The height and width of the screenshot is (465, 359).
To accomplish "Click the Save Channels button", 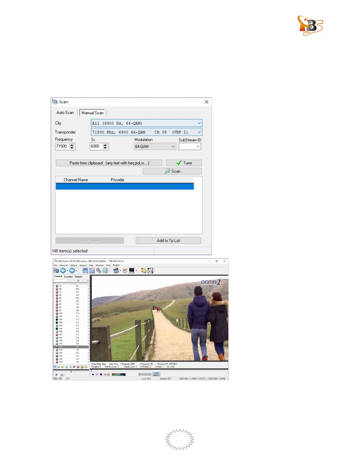I will [90, 240].
